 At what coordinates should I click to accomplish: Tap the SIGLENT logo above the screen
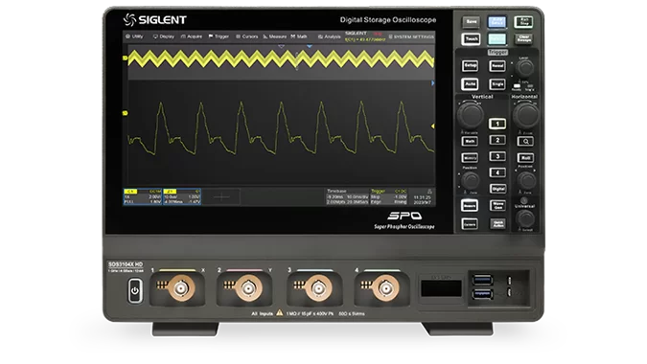point(154,20)
